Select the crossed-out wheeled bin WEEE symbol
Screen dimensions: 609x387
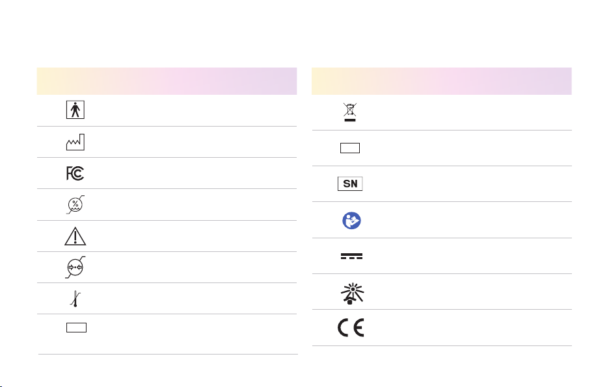coord(350,112)
